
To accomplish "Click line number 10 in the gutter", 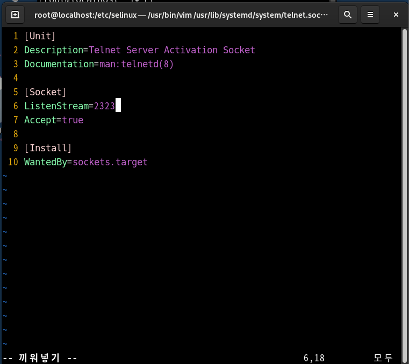I will (x=13, y=162).
